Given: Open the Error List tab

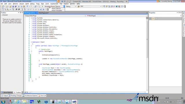Looking at the screenshot, I should tap(42, 96).
